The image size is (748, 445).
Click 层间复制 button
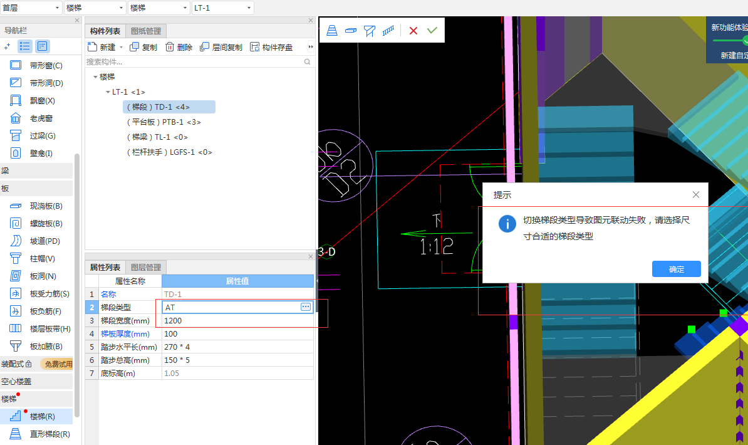pyautogui.click(x=221, y=47)
